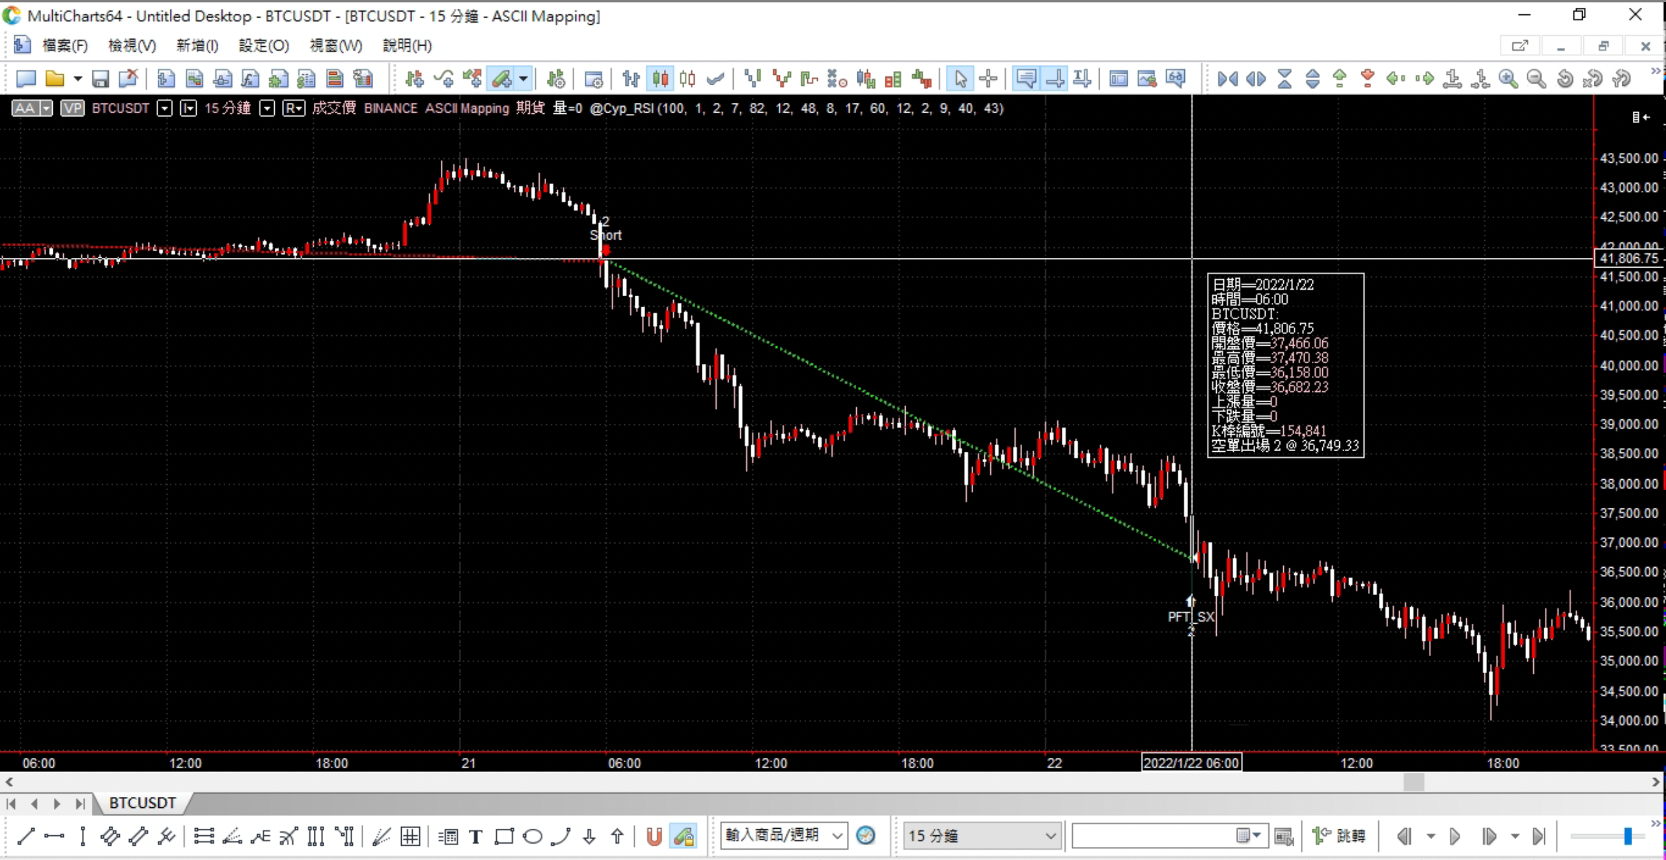Click the zoom in magnifier icon
Screen dimensions: 1666x860
coord(1508,79)
